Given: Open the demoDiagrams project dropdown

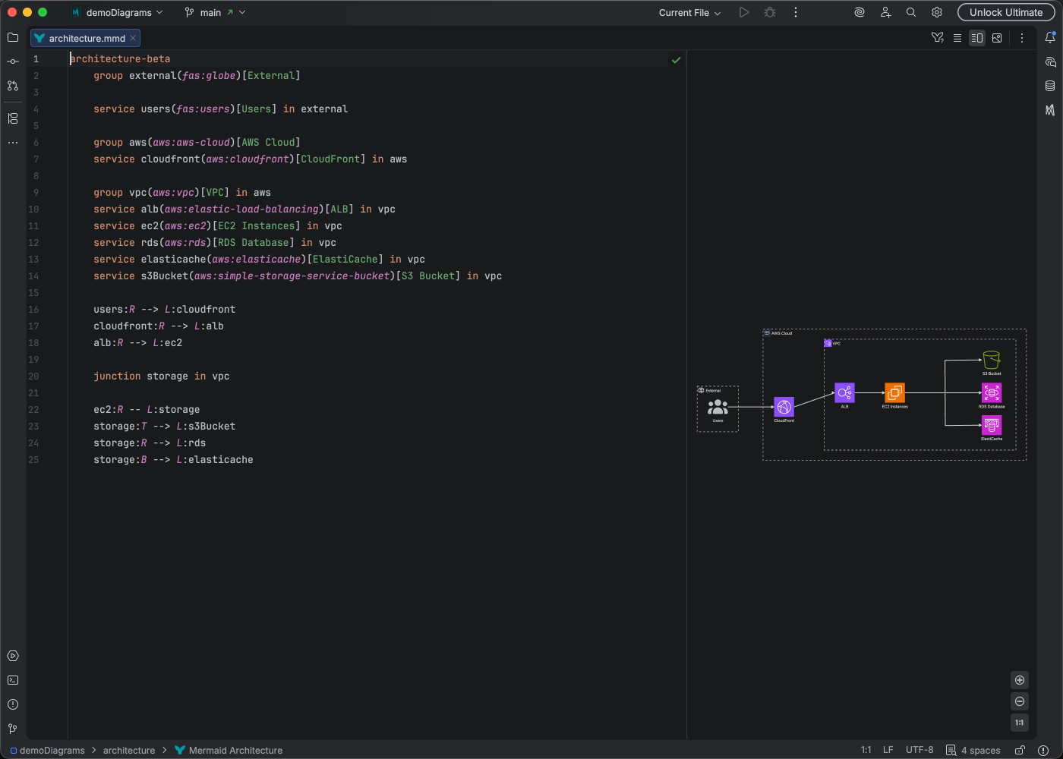Looking at the screenshot, I should pyautogui.click(x=118, y=12).
